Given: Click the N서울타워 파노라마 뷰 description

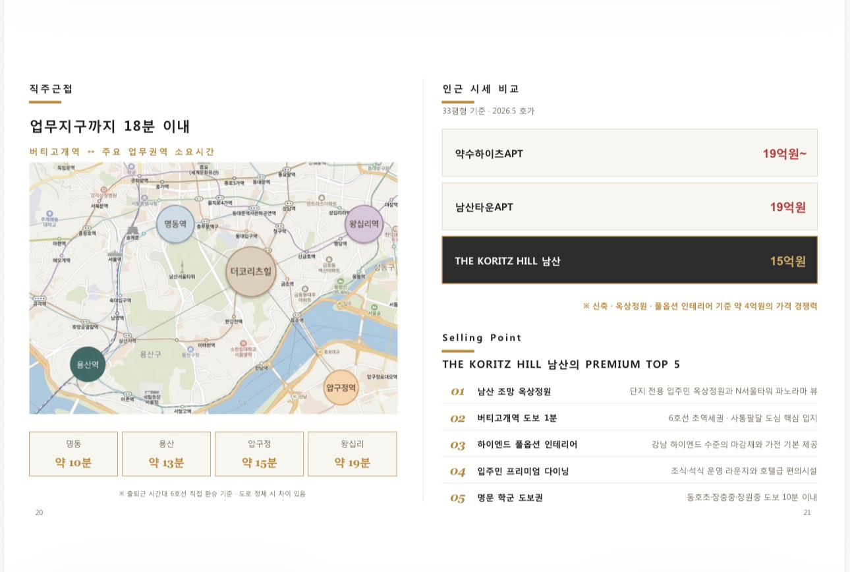Looking at the screenshot, I should pyautogui.click(x=723, y=391).
